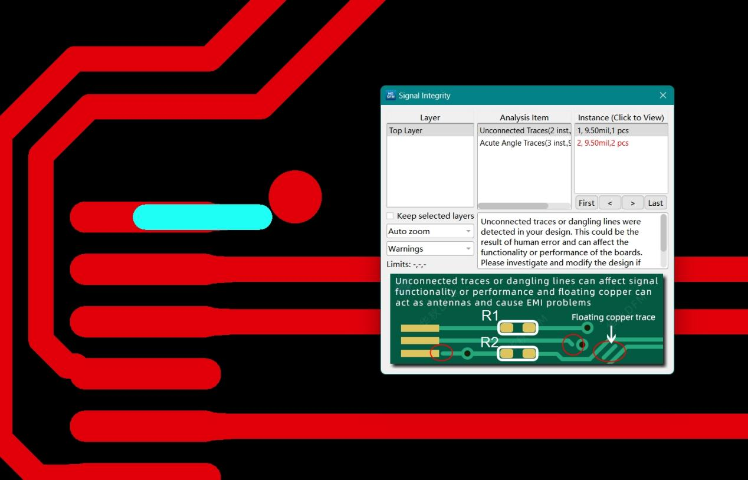Select Top Layer in the Layer list

point(429,131)
